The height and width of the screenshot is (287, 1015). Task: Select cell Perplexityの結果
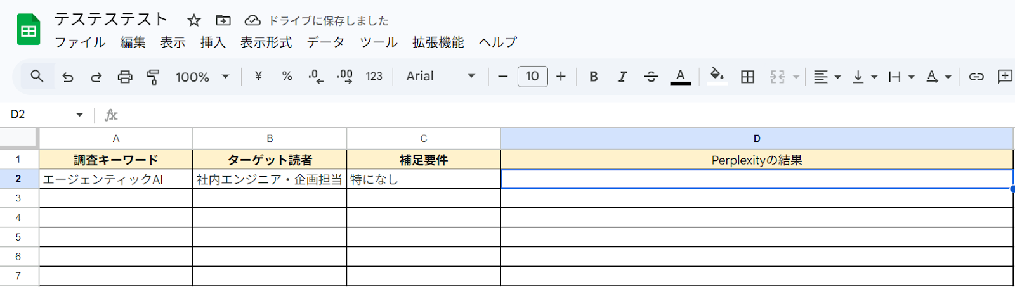[x=757, y=160]
